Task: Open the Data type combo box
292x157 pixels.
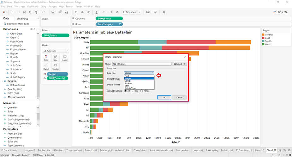Action: [x=139, y=73]
